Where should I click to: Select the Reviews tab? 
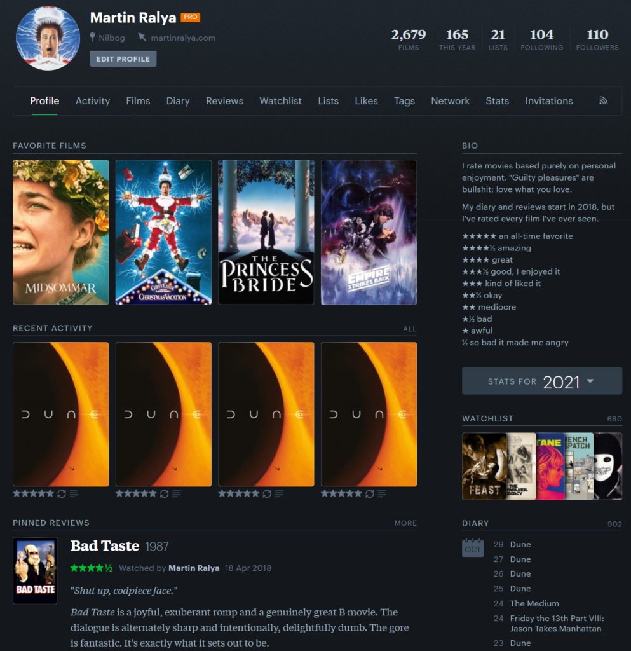tap(224, 101)
